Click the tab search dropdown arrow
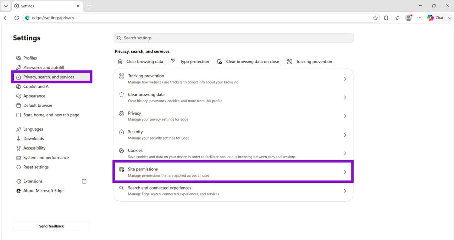Image resolution: width=454 pixels, height=240 pixels. (x=6, y=6)
